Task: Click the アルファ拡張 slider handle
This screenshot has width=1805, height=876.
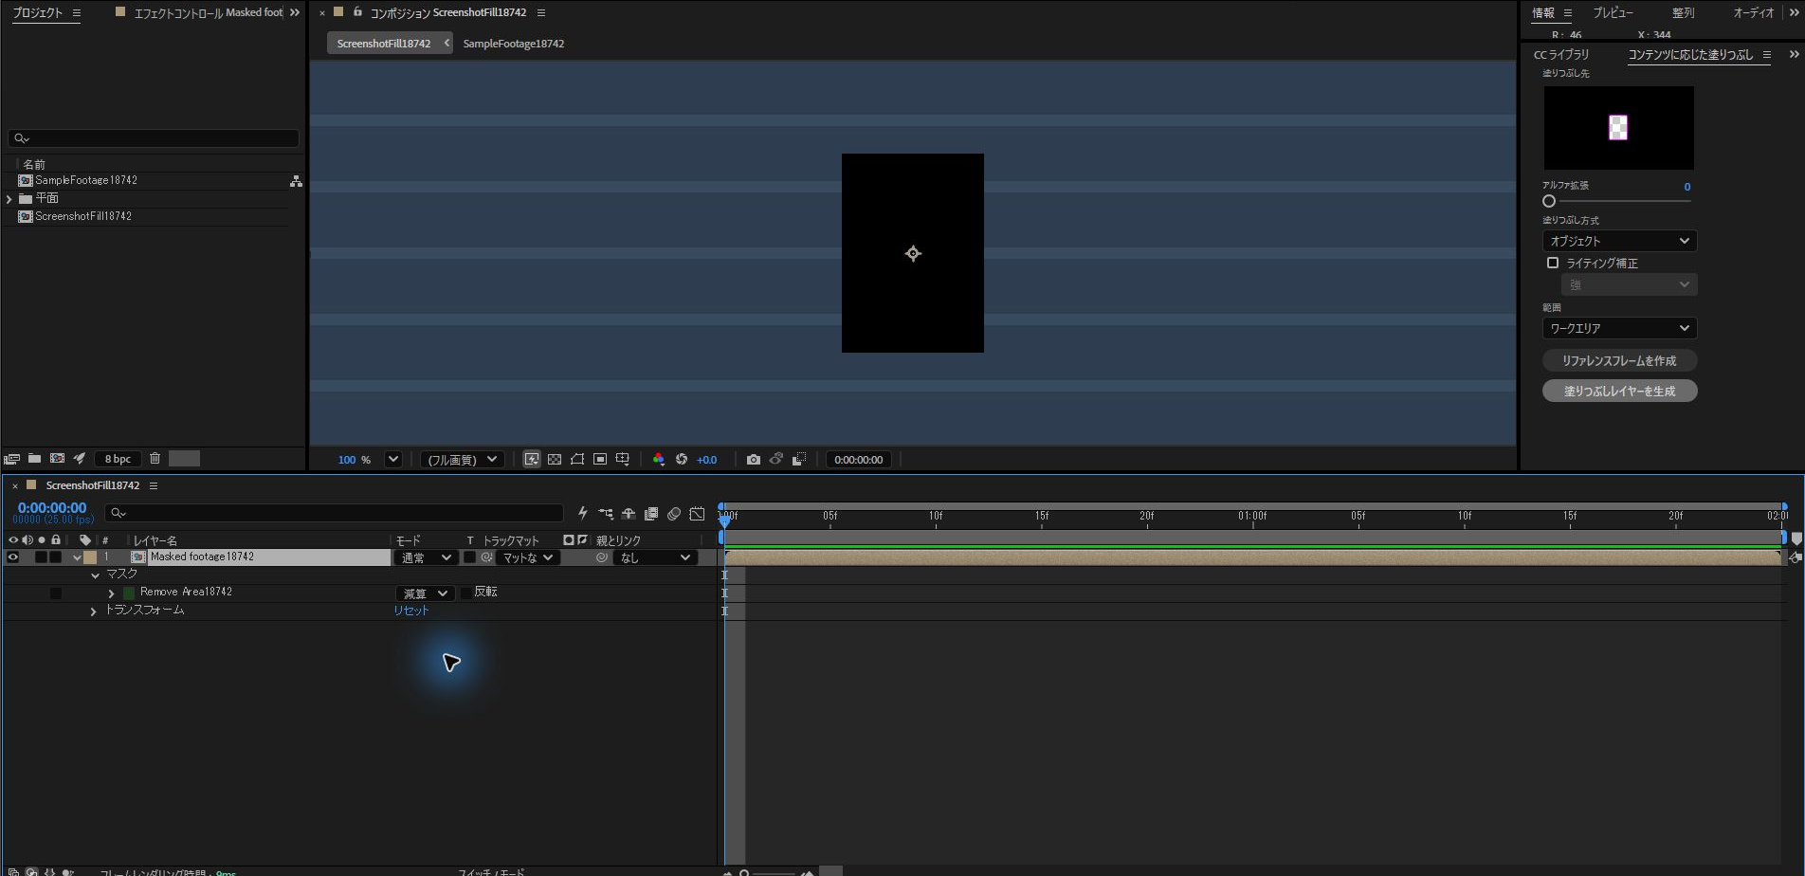Action: (x=1549, y=201)
